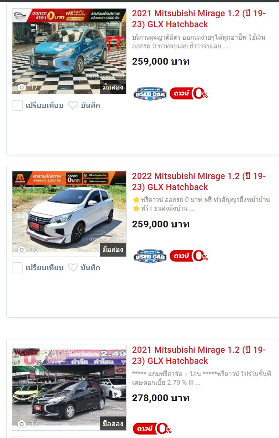View the blue Mirage thumbnail photo
Viewport: 279px width, 438px height.
pyautogui.click(x=69, y=51)
